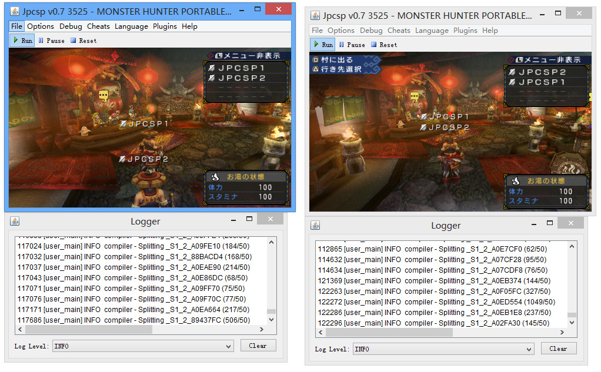Click Pause in left Jpcsp toolbar
This screenshot has width=601, height=372.
coord(51,41)
